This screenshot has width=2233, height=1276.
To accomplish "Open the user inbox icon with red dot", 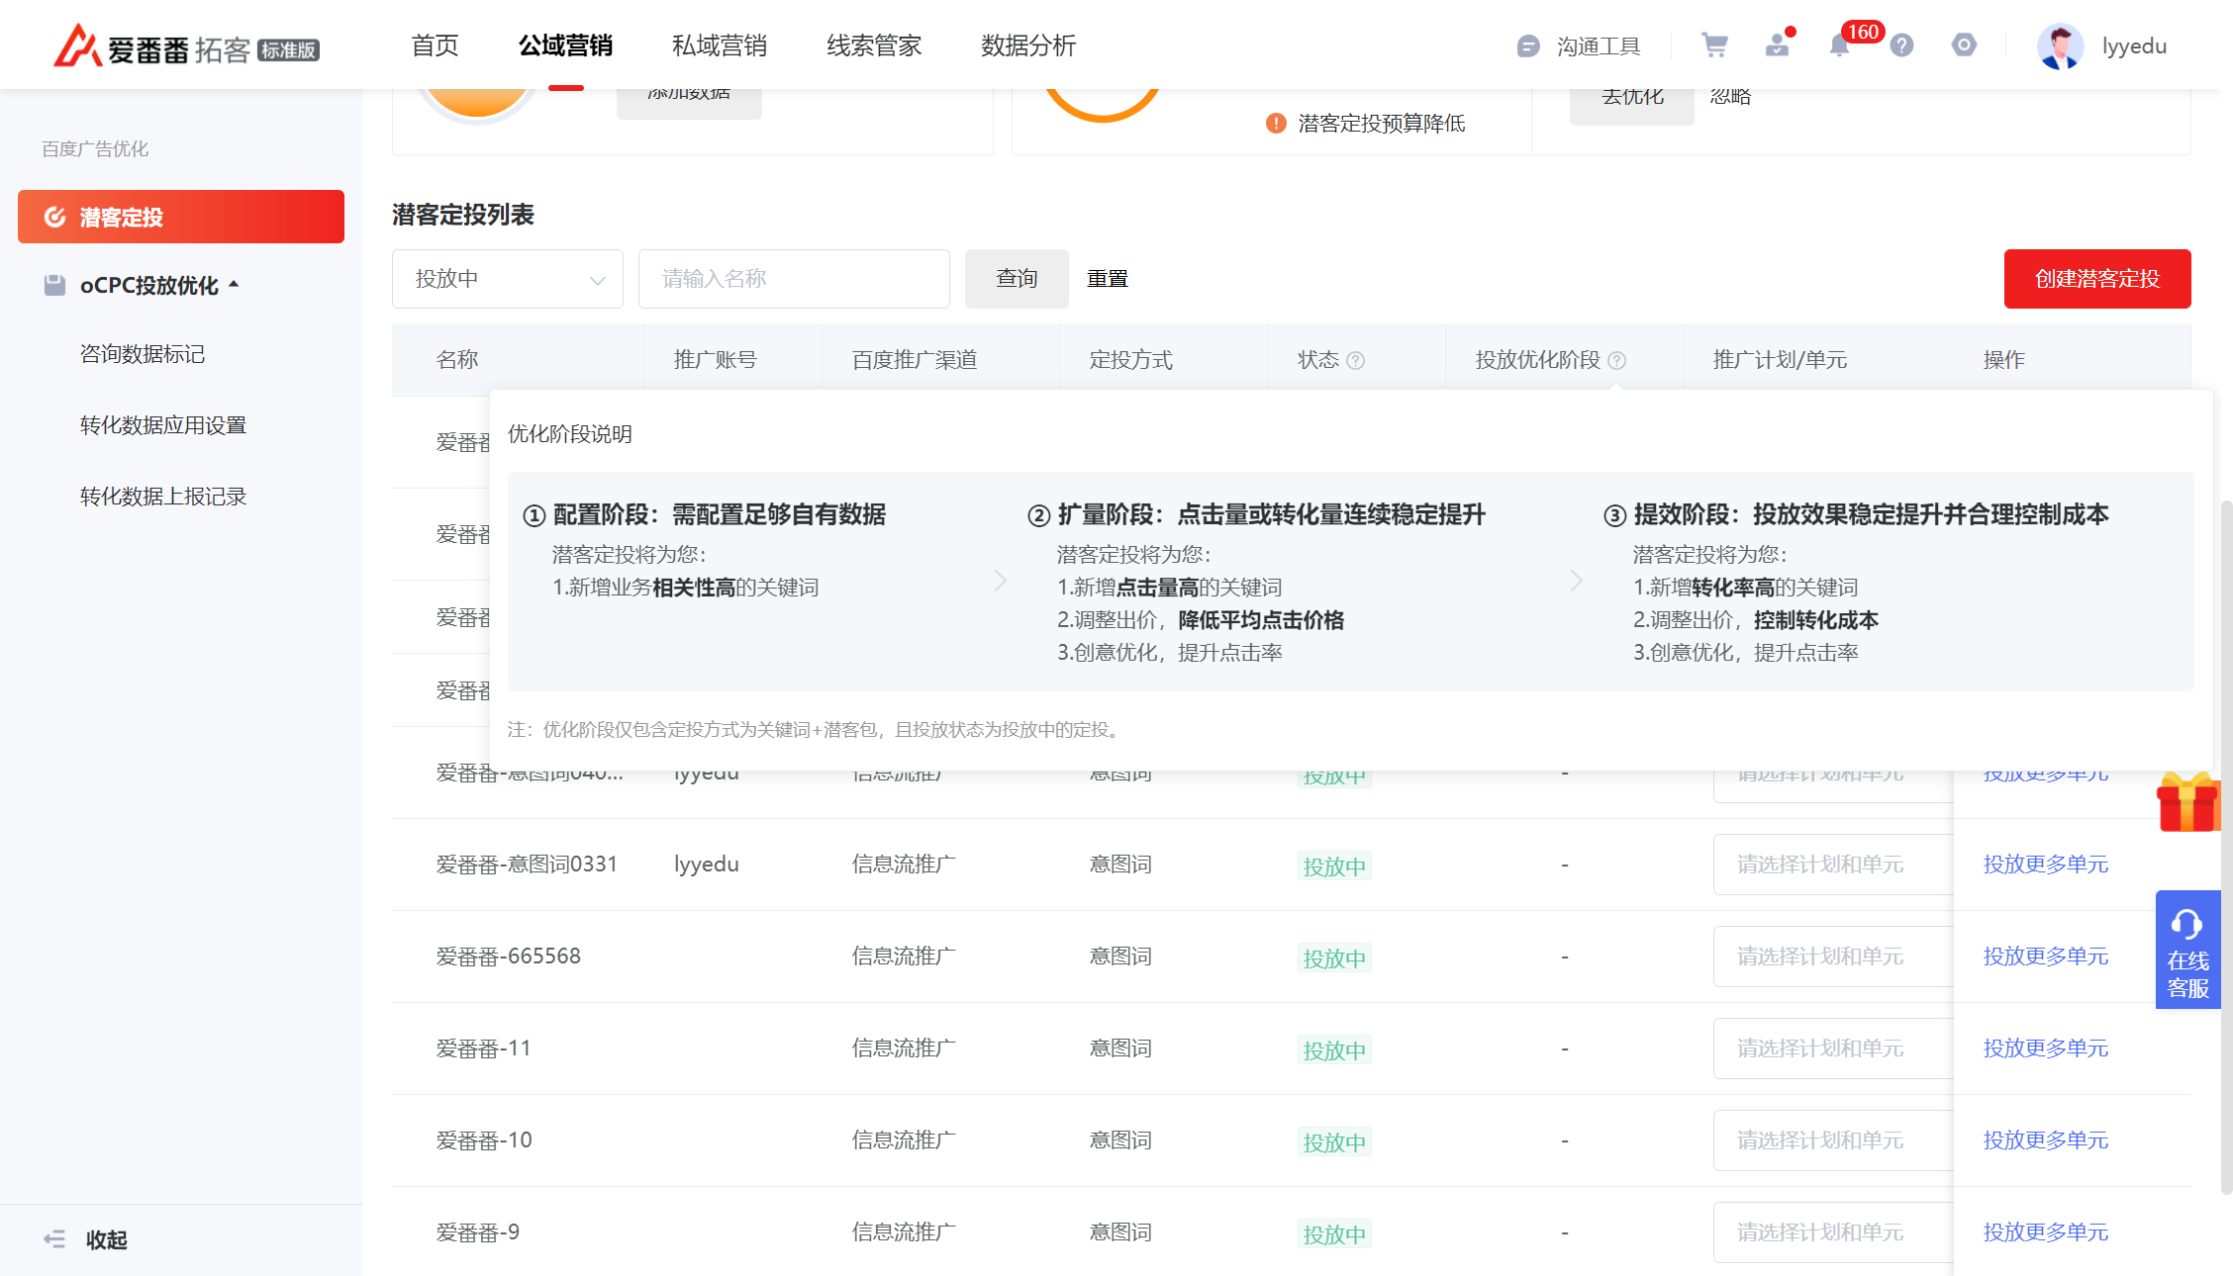I will click(1778, 46).
